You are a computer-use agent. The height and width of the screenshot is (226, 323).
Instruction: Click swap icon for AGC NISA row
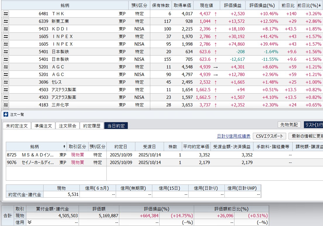[6, 75]
